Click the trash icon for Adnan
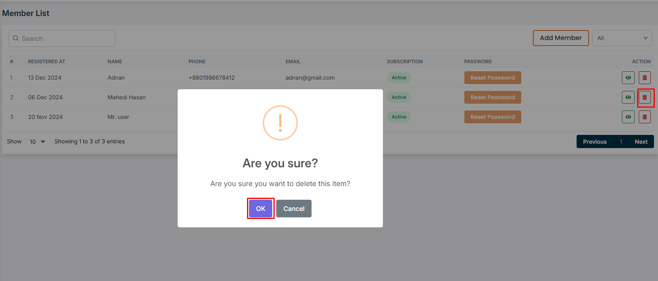The height and width of the screenshot is (281, 658). [x=644, y=78]
